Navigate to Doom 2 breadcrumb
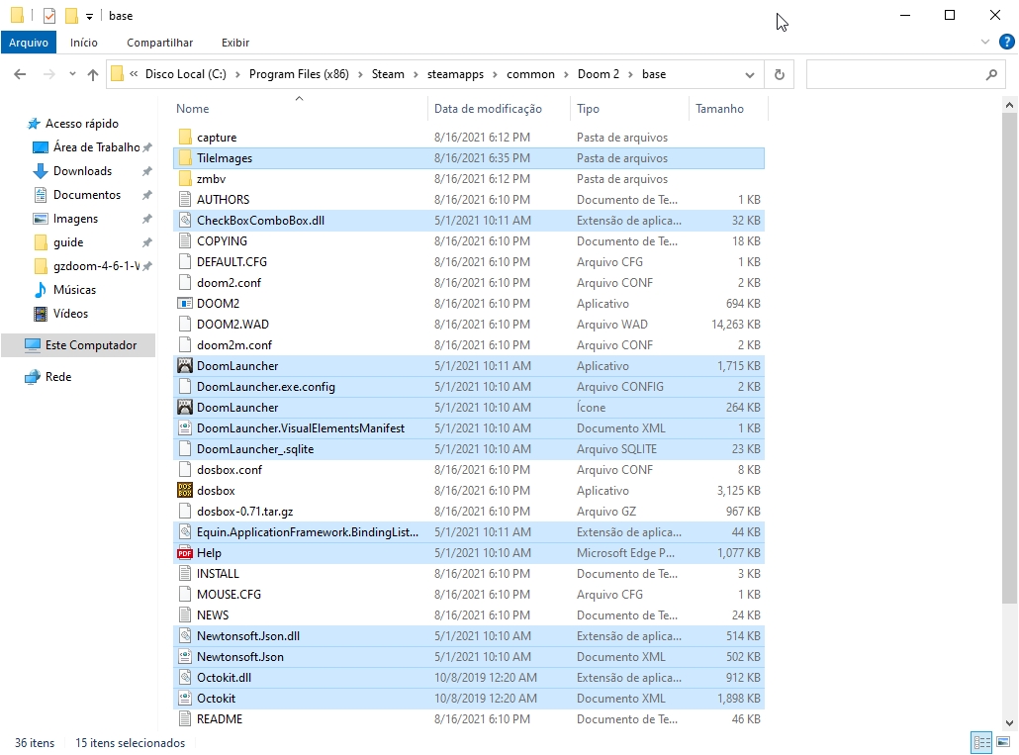Image resolution: width=1019 pixels, height=755 pixels. point(599,74)
